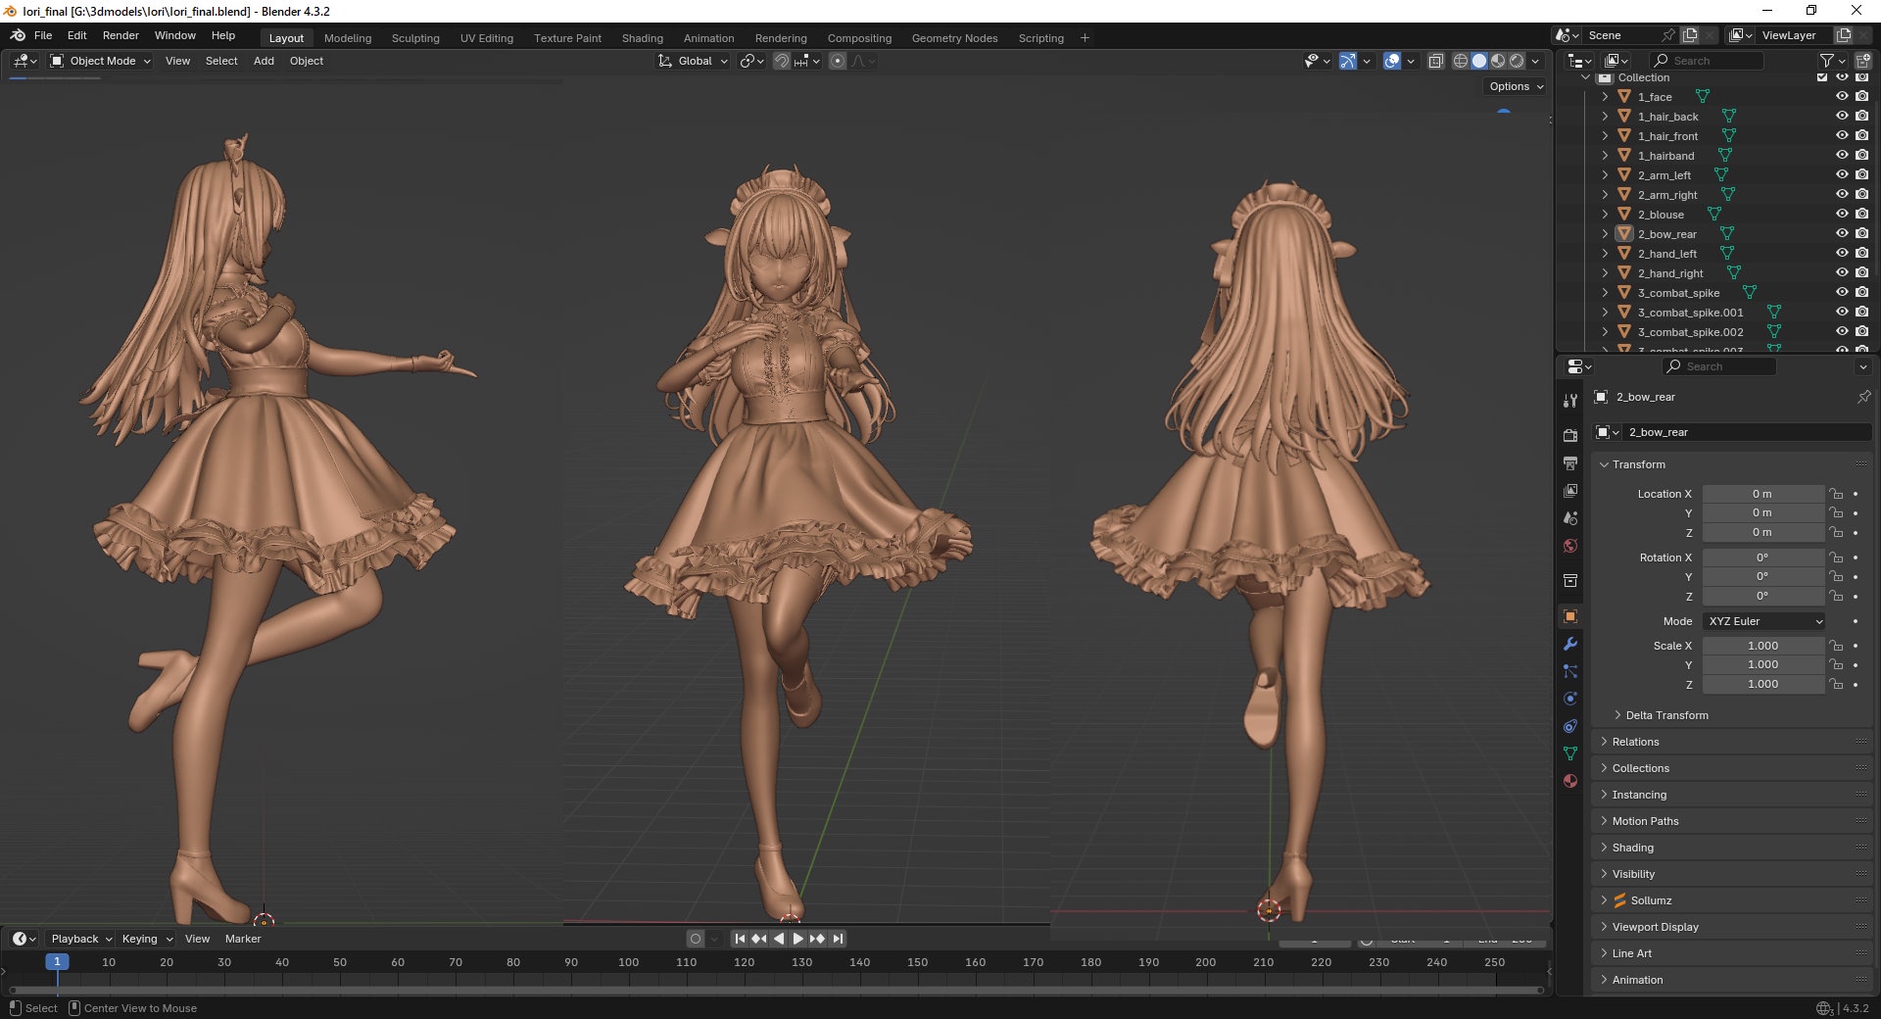1881x1019 pixels.
Task: Open the Global transform orientation dropdown
Action: pyautogui.click(x=694, y=61)
